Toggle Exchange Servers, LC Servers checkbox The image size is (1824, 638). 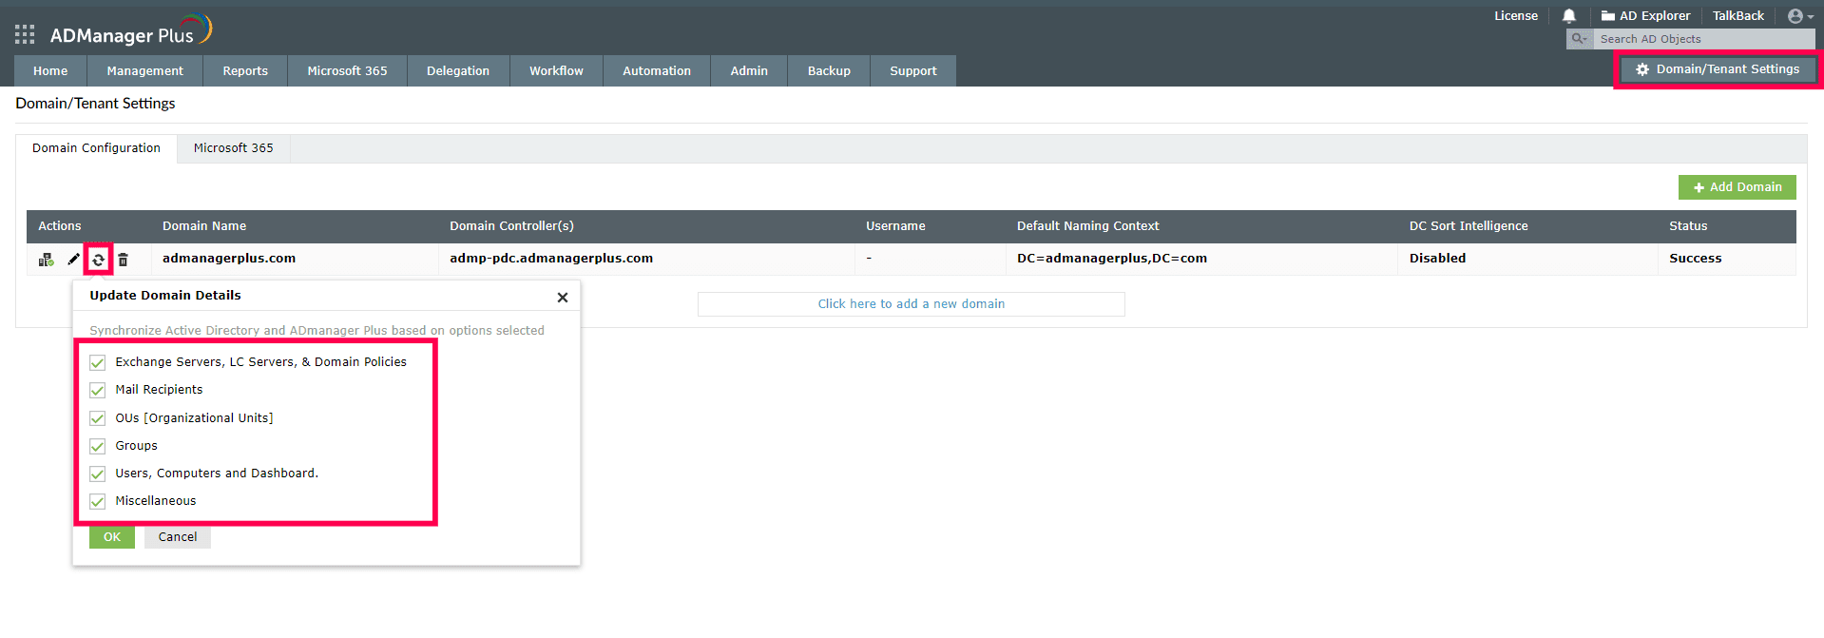97,362
